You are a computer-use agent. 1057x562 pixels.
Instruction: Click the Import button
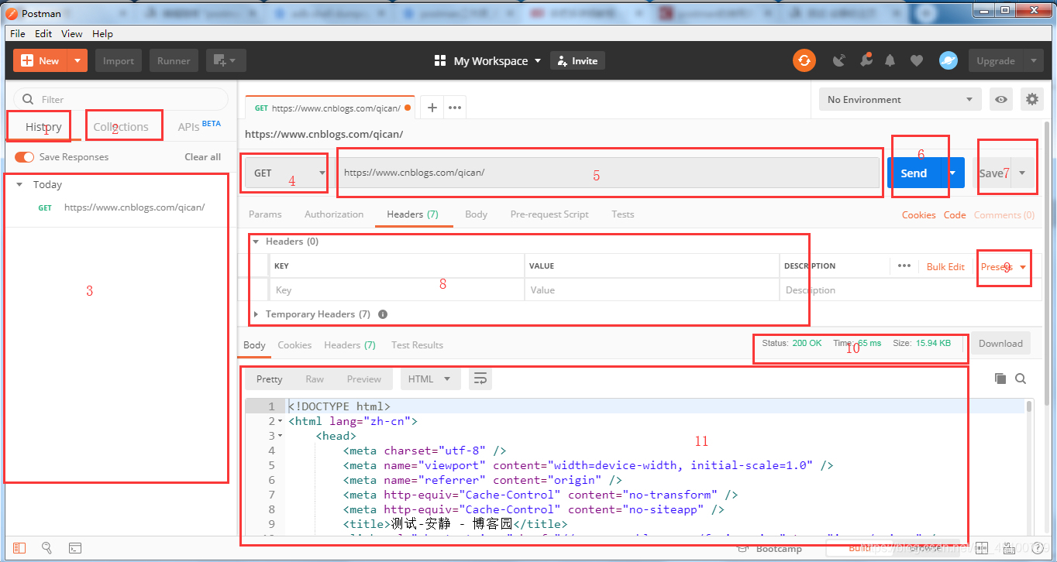119,60
